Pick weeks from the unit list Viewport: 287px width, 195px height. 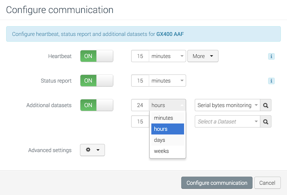pos(167,151)
